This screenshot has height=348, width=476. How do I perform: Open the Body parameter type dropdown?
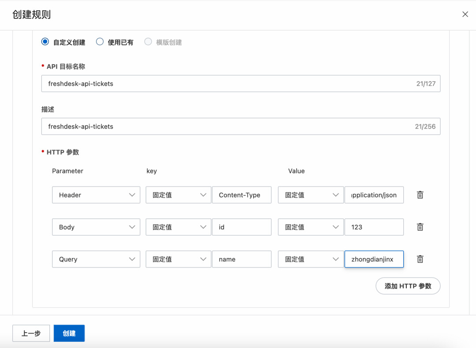(x=96, y=227)
